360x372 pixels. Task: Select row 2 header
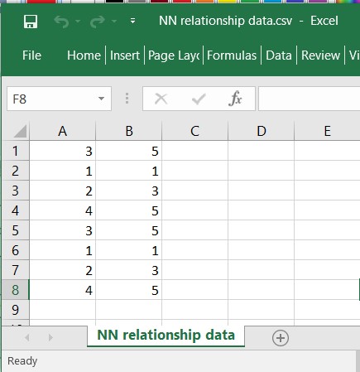(x=16, y=171)
